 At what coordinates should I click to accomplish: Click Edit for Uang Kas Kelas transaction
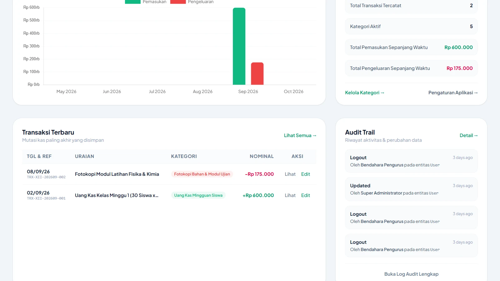[x=306, y=195]
